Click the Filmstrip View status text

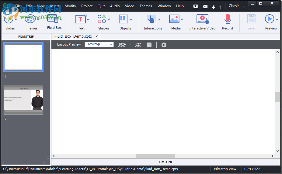225,169
